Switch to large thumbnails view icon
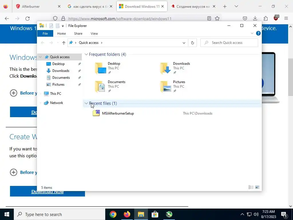The image size is (293, 220). [257, 187]
